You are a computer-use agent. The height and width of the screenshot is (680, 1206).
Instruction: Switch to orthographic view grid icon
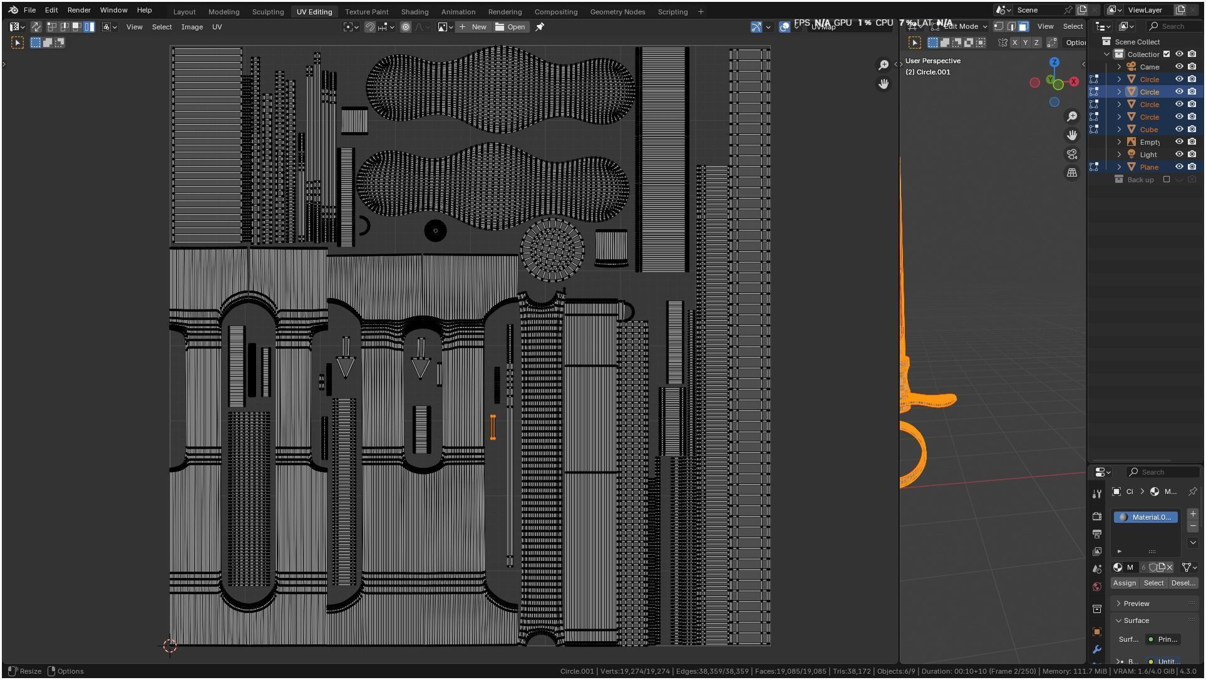1072,173
